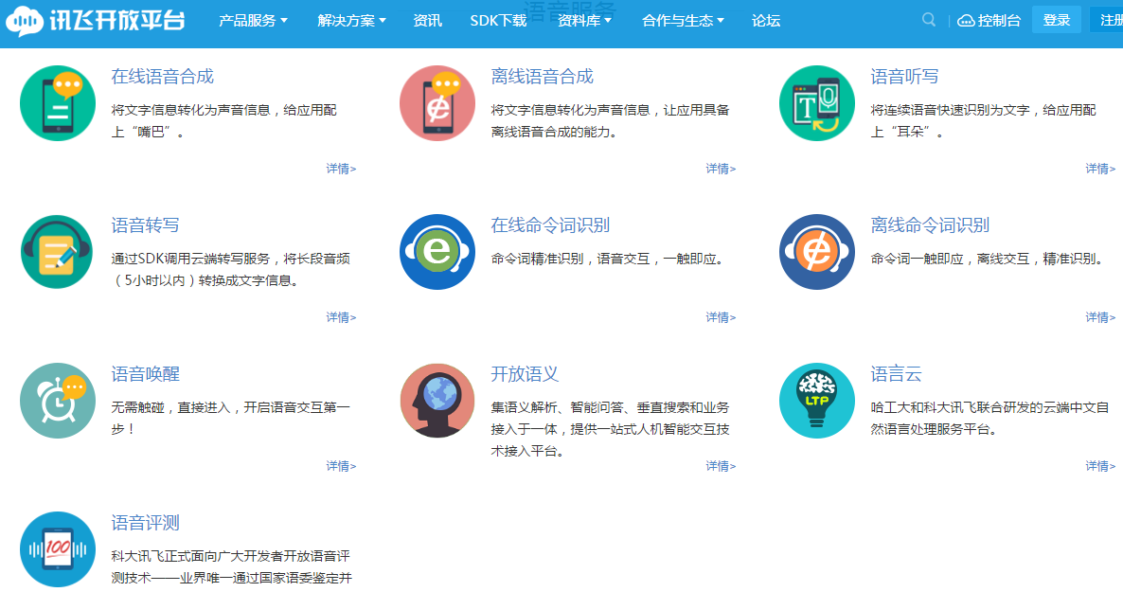Click the search magnifier in header

click(929, 20)
